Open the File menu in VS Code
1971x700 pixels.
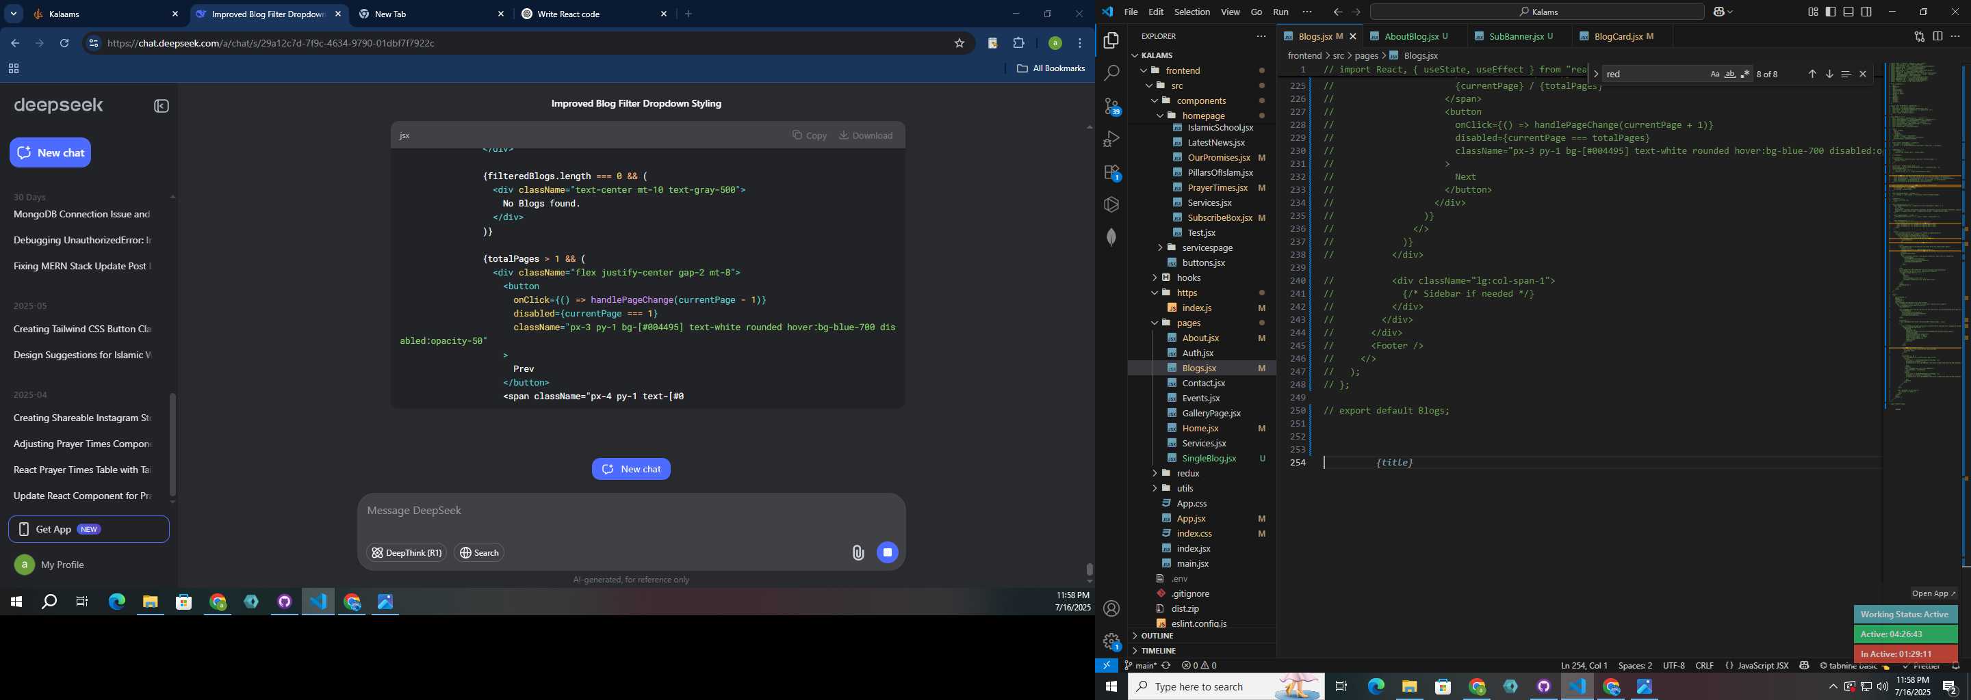coord(1131,12)
